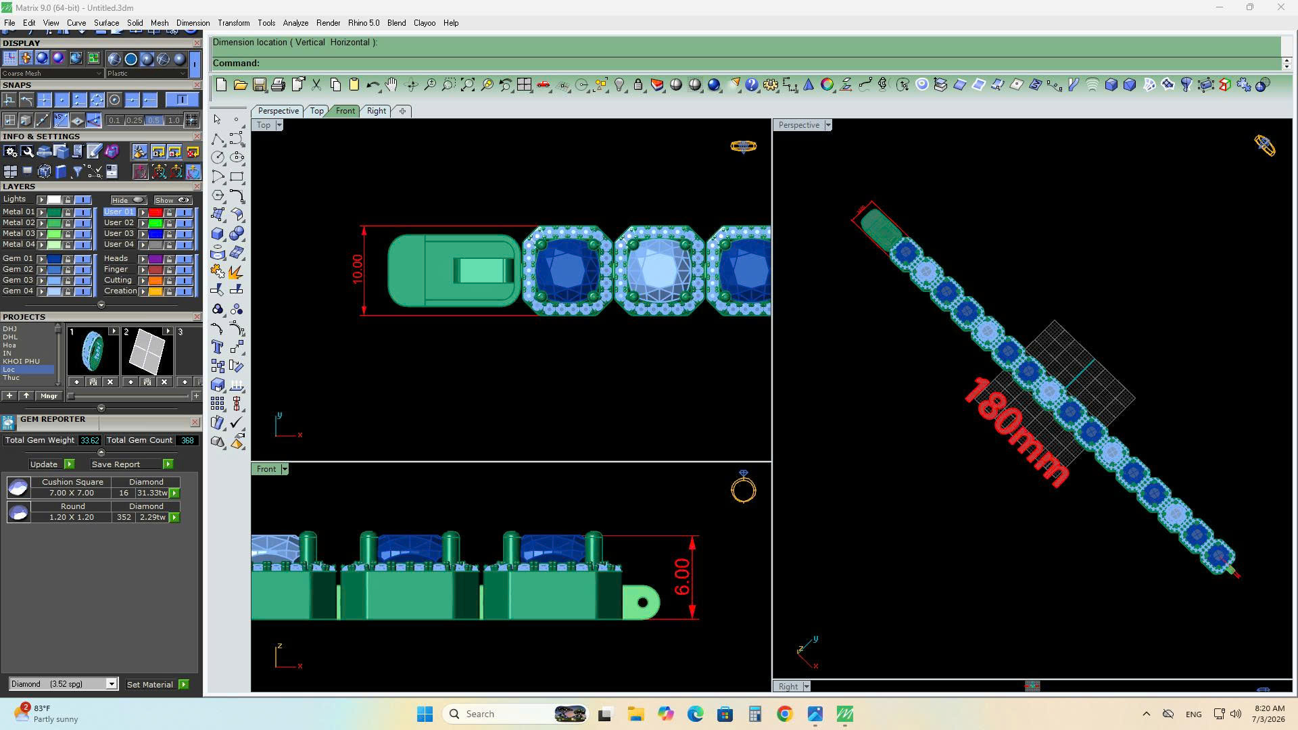This screenshot has height=730, width=1298.
Task: Click the array grid icon in side toolbar
Action: tap(217, 404)
